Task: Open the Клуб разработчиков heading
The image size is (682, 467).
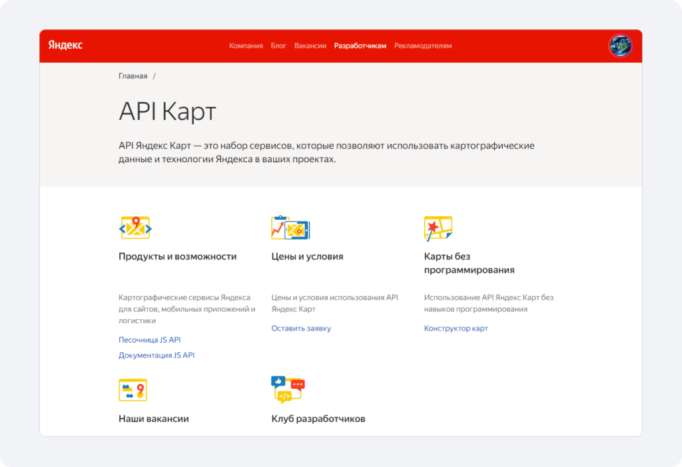Action: (318, 419)
